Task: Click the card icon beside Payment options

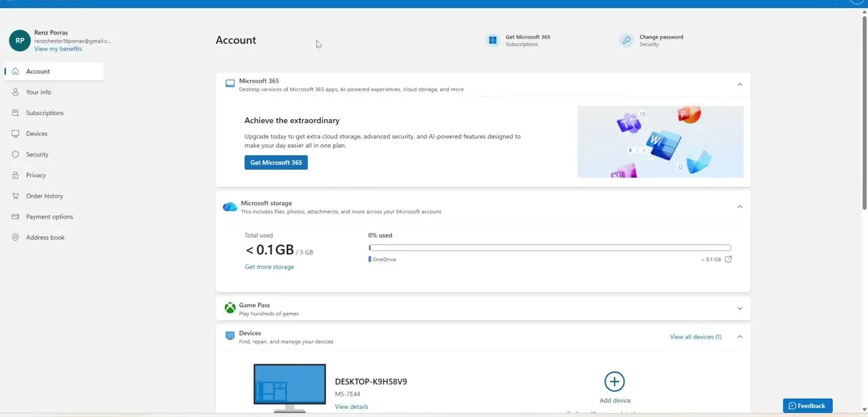Action: point(16,217)
